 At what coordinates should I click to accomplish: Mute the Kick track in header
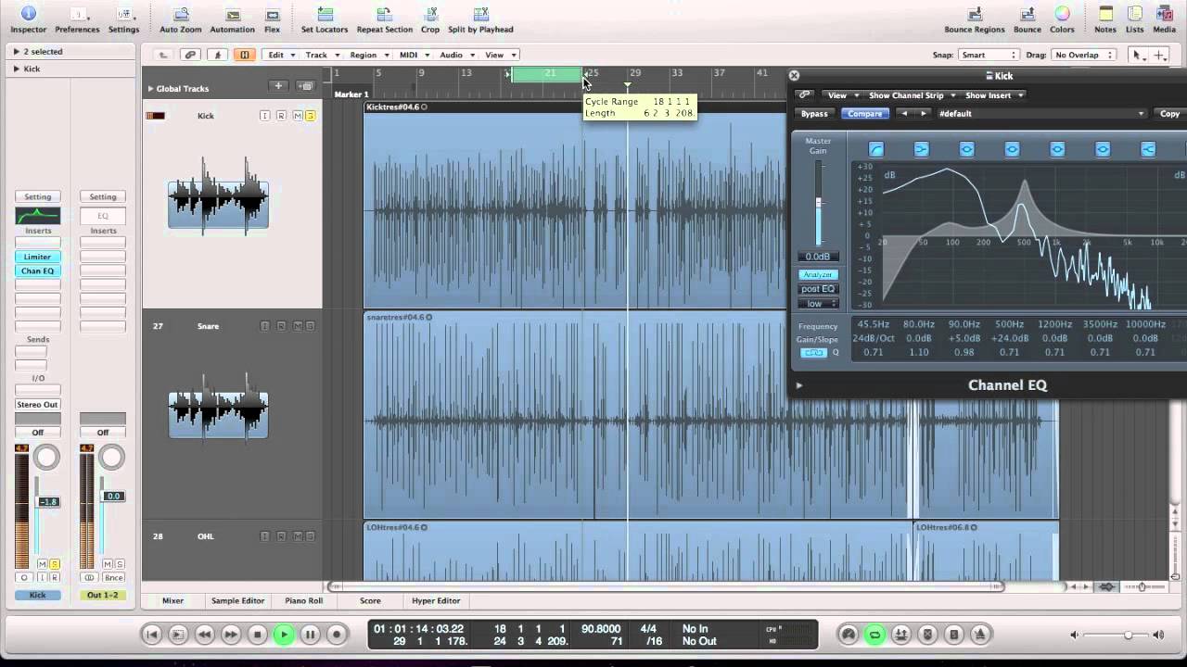coord(298,116)
